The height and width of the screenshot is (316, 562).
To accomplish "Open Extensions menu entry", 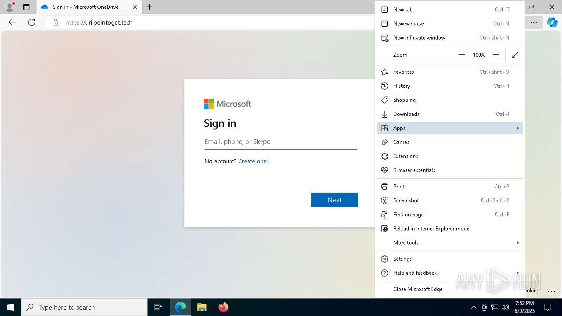I will point(450,156).
